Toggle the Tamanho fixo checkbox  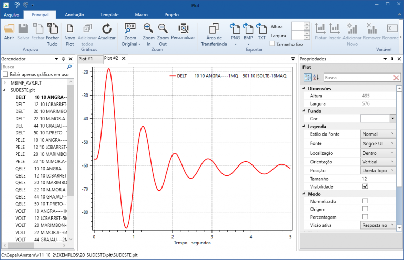coord(272,44)
